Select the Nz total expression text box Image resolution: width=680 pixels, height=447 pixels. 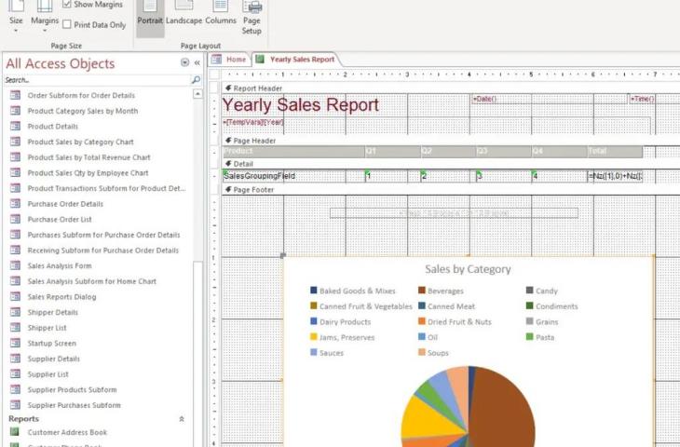point(615,176)
